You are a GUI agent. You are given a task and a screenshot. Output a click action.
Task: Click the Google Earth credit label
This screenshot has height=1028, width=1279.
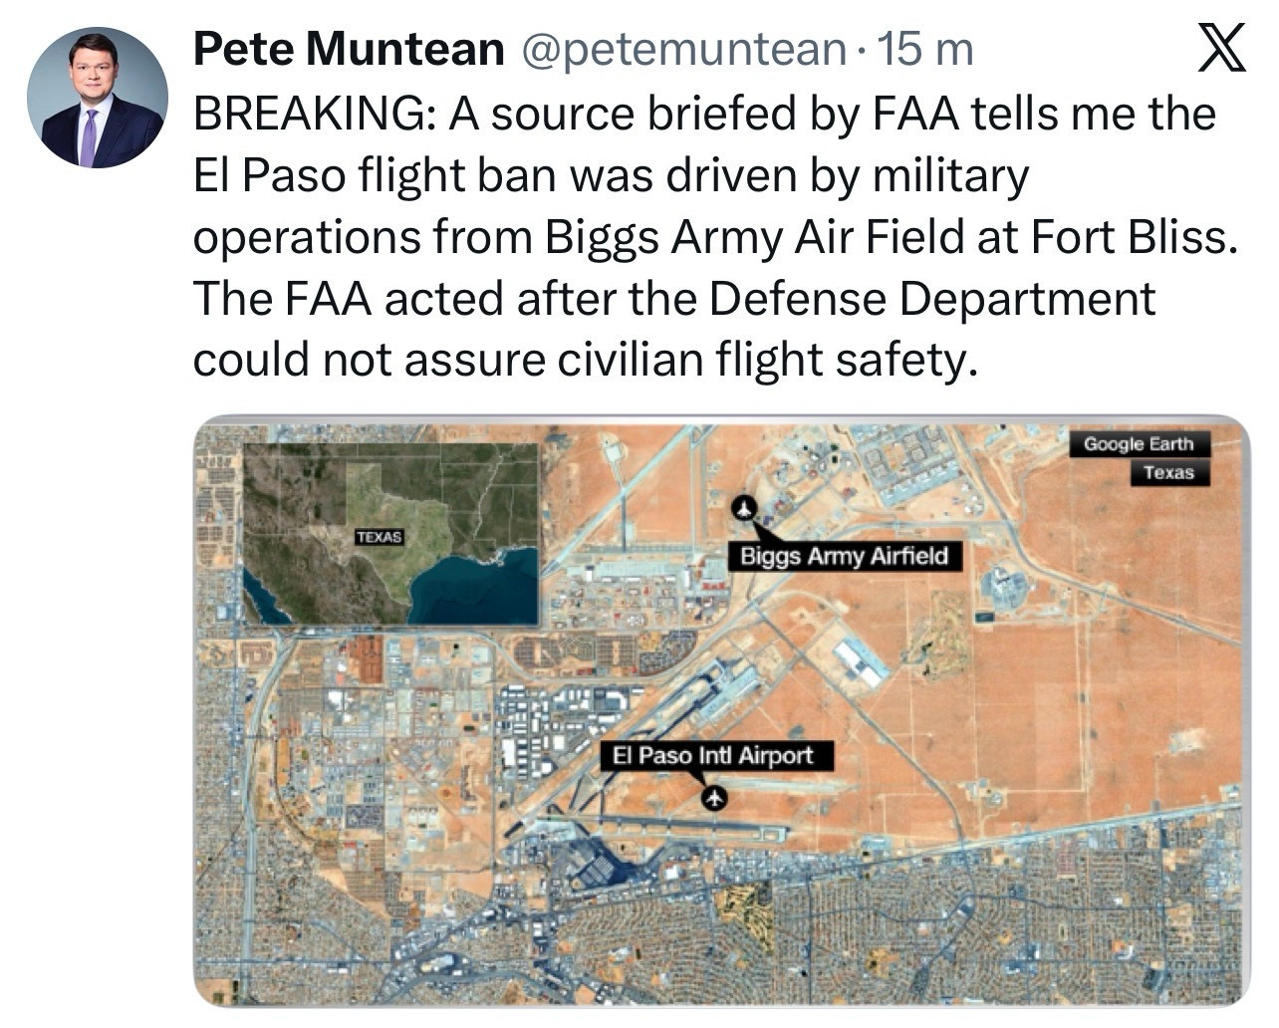[x=1138, y=443]
